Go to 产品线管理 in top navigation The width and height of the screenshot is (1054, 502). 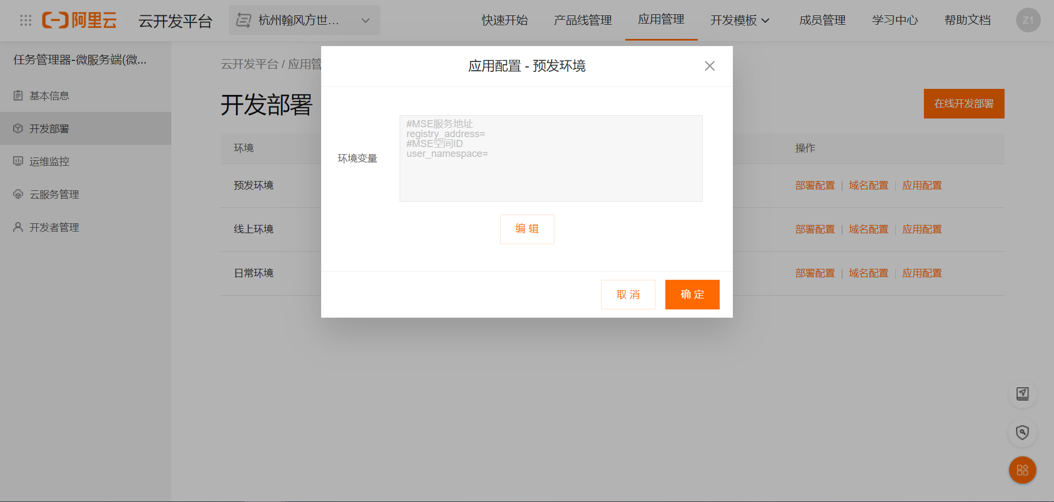[x=582, y=20]
